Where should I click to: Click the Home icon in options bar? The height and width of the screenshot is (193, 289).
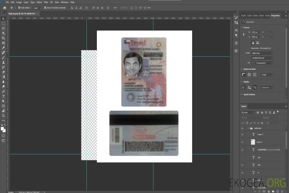(5, 8)
